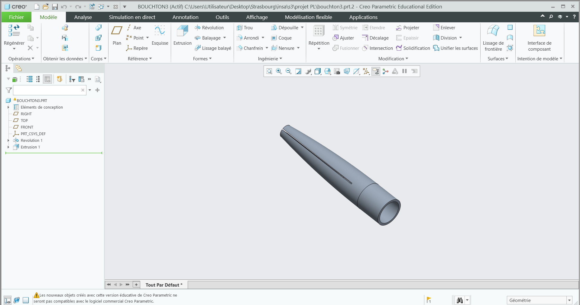Screen dimensions: 580x305
Task: Click the Coque shell tool
Action: pos(281,38)
